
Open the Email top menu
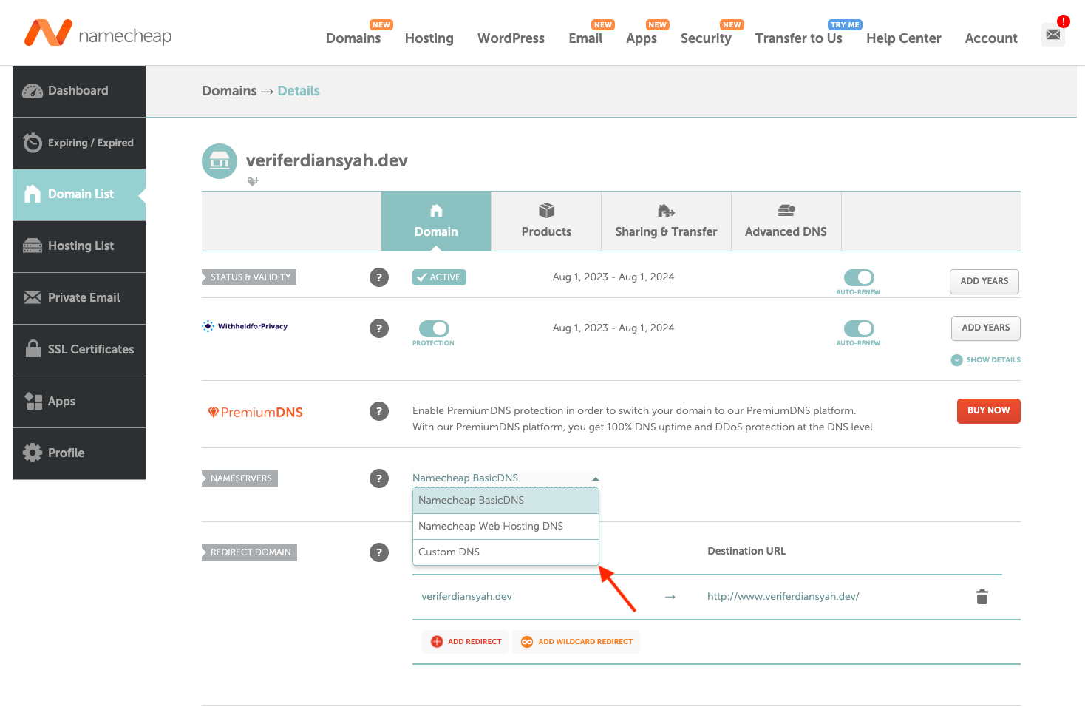pos(585,38)
